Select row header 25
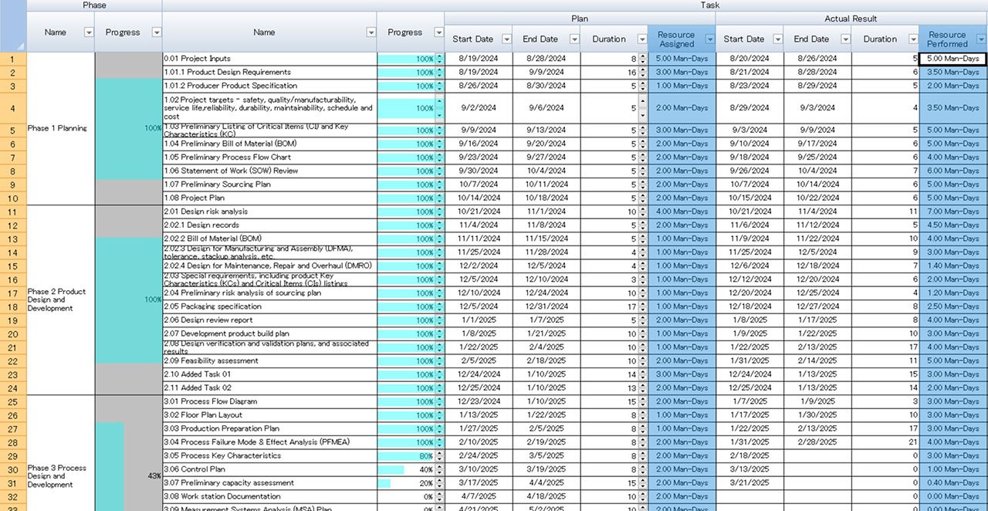This screenshot has width=988, height=511. [13, 401]
